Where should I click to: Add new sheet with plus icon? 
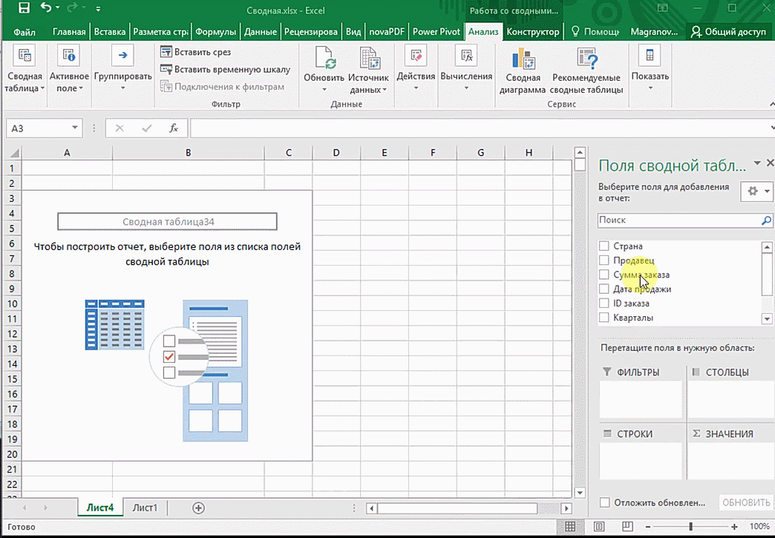click(x=198, y=508)
